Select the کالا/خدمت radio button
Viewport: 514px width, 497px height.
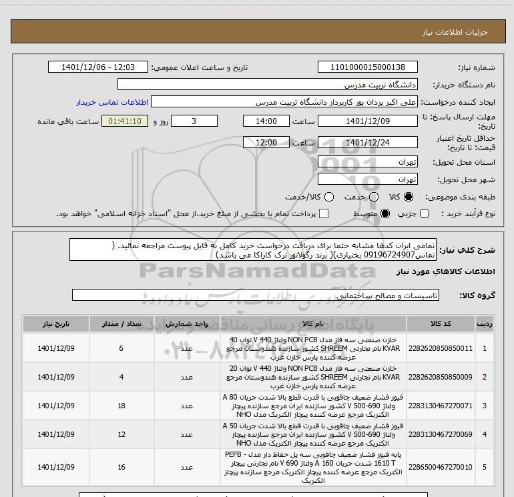coord(329,197)
